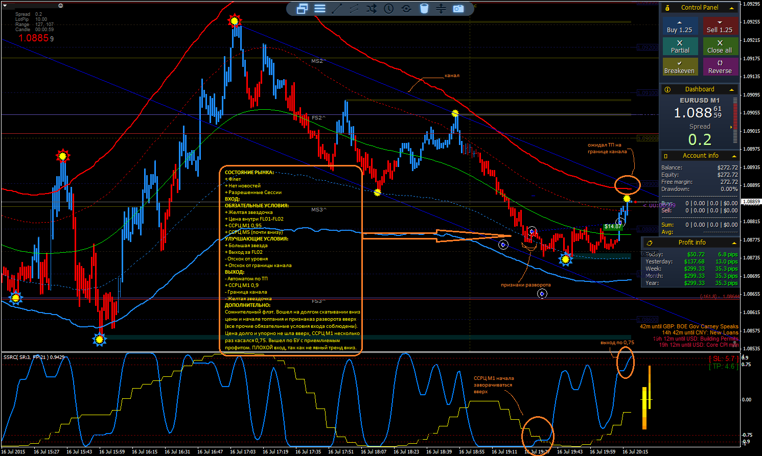Click the USD Core CPI news line

[699, 345]
